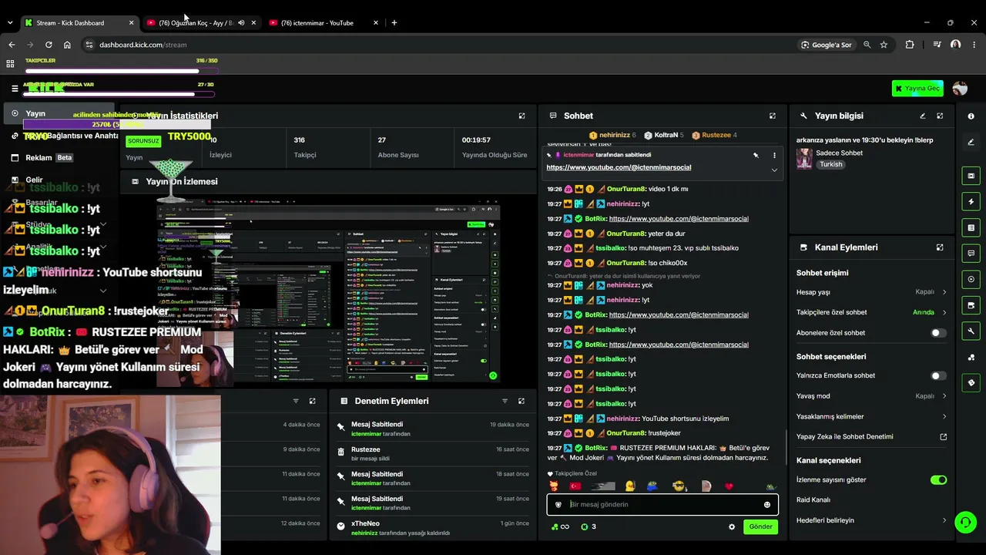
Task: Open the pinned message three-dot menu
Action: pos(774,155)
